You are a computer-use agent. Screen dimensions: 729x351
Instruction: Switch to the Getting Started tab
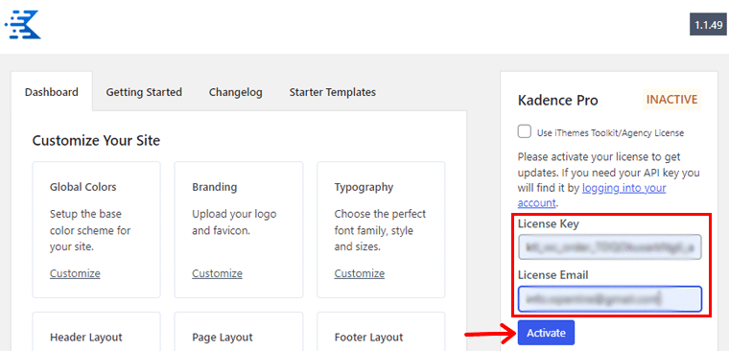[144, 92]
